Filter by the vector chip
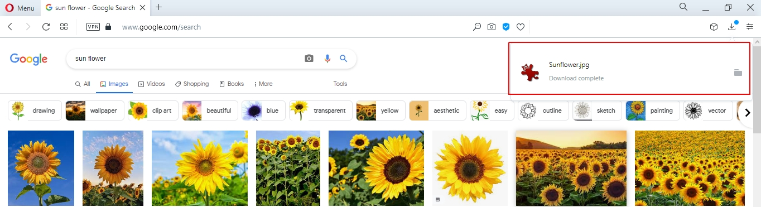The width and height of the screenshot is (761, 207). coord(708,110)
